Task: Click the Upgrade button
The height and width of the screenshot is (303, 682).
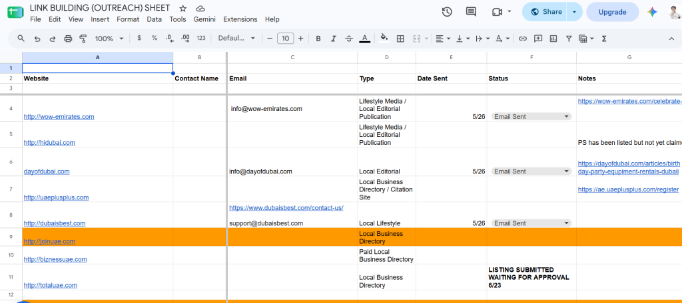Action: click(613, 12)
